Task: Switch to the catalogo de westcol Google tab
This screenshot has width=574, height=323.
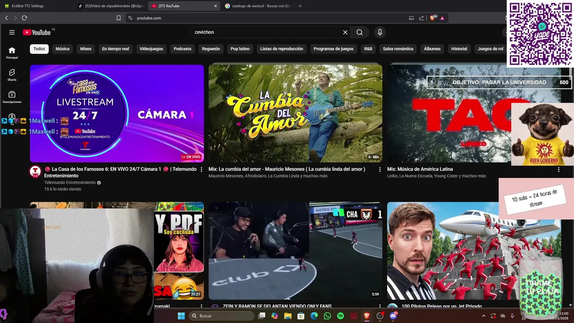Action: [x=258, y=6]
